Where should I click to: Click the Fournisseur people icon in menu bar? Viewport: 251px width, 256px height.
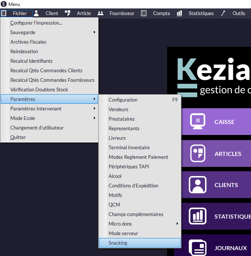(x=100, y=13)
